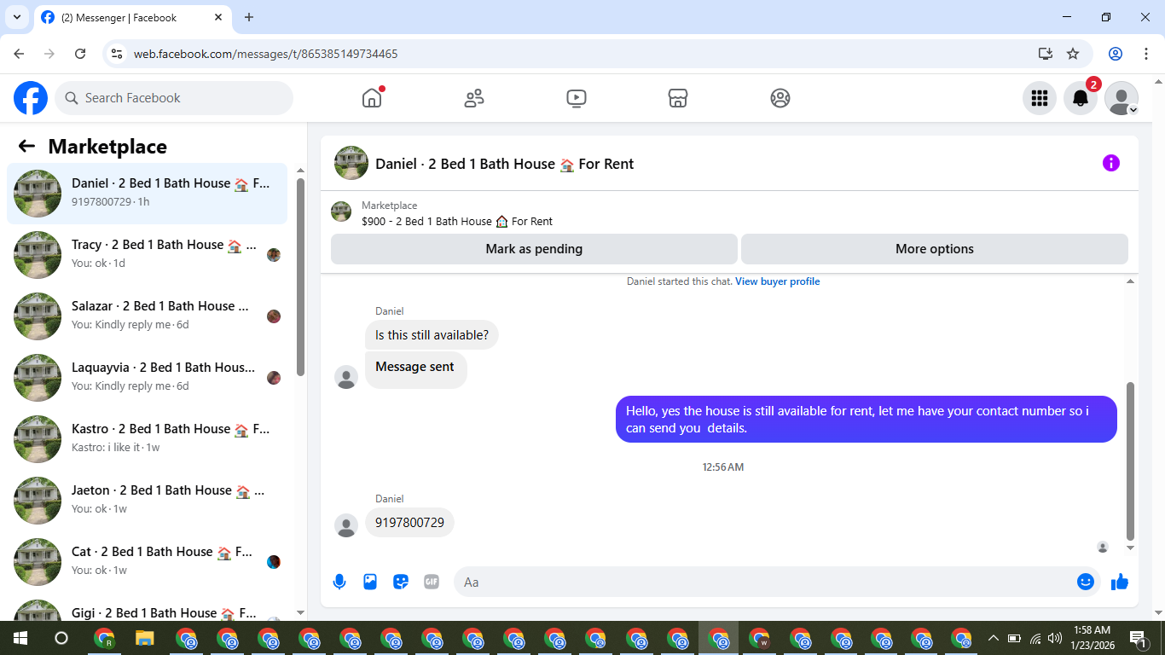This screenshot has width=1165, height=655.
Task: Click the message bubble '9197800729'
Action: [409, 523]
